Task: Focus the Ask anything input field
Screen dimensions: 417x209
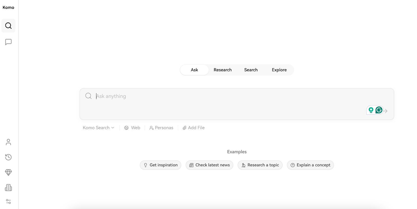Action: [x=237, y=104]
